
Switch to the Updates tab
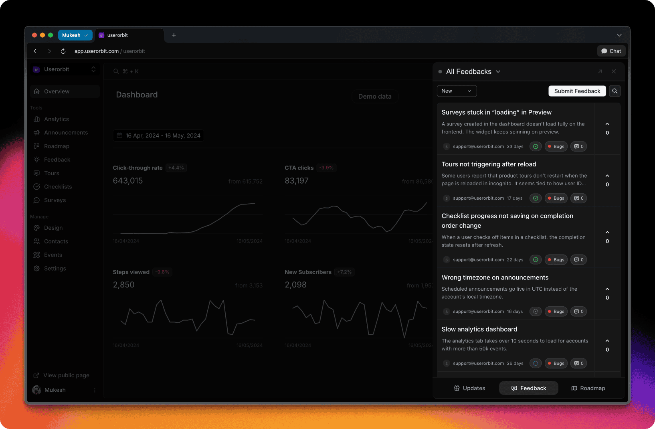click(x=469, y=388)
